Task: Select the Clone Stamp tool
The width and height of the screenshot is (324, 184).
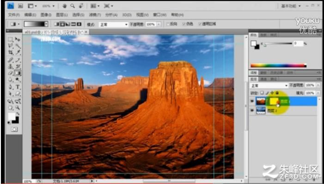Action: point(10,67)
